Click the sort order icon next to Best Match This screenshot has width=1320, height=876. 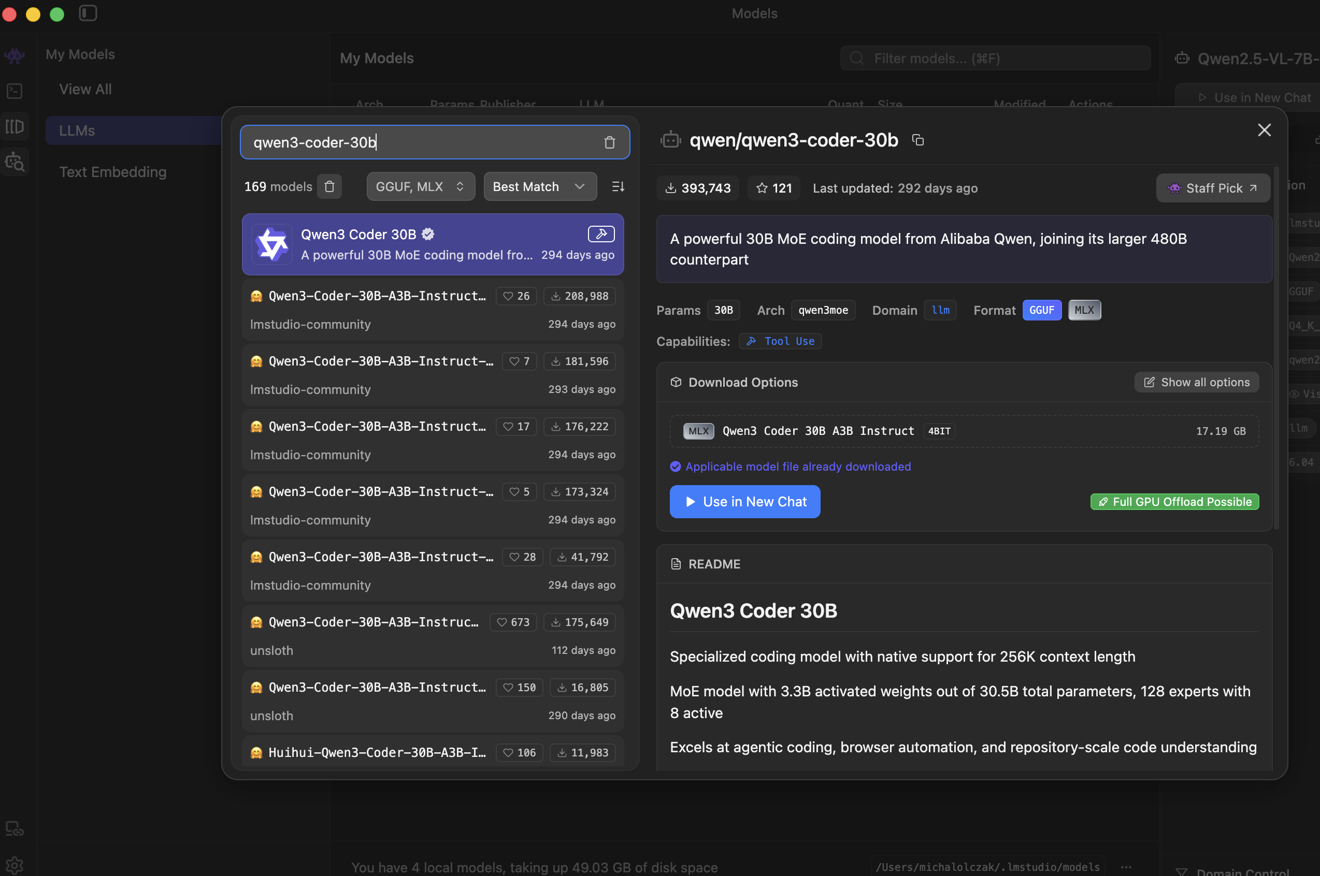click(x=618, y=186)
